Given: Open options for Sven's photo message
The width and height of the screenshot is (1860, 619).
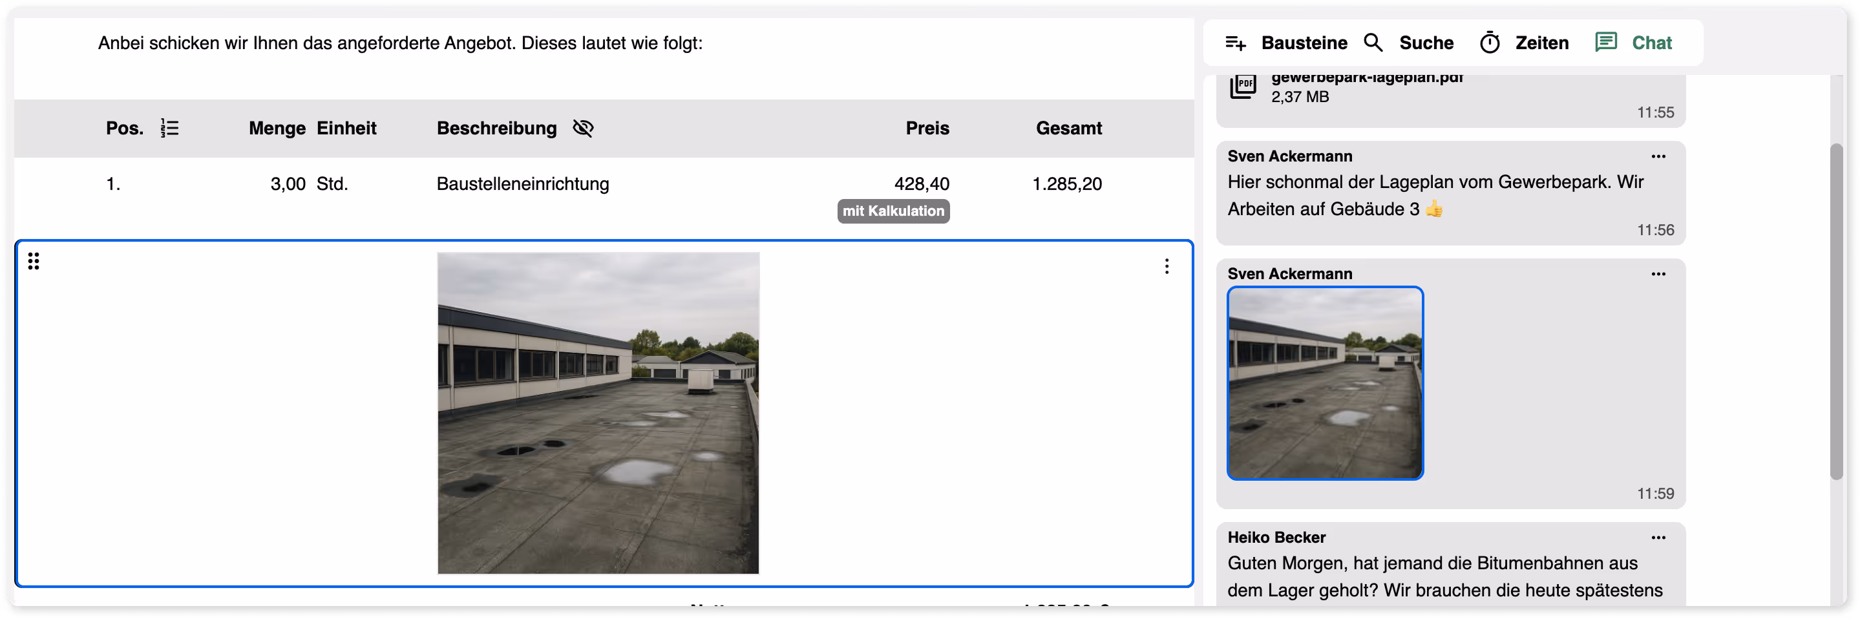Looking at the screenshot, I should click(1658, 275).
